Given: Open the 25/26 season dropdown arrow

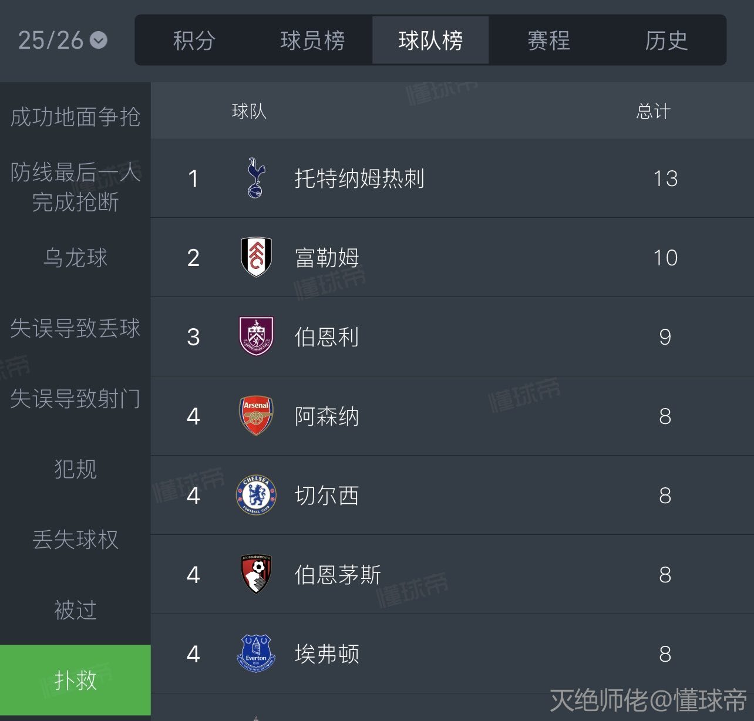Looking at the screenshot, I should 99,40.
